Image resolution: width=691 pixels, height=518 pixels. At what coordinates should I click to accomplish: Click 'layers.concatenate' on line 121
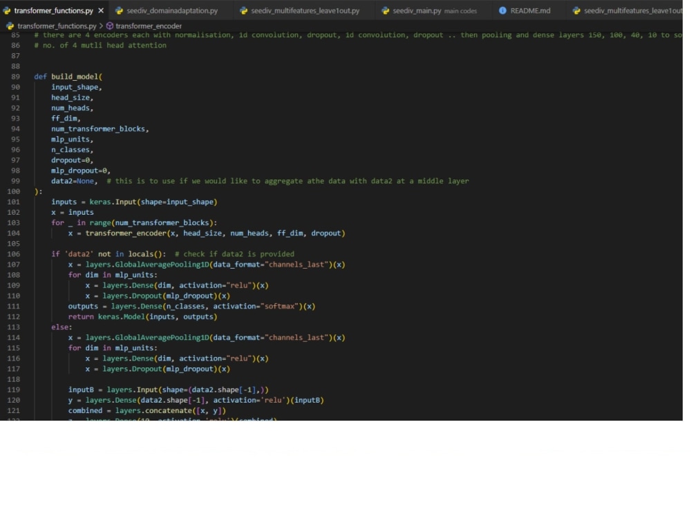click(x=154, y=410)
